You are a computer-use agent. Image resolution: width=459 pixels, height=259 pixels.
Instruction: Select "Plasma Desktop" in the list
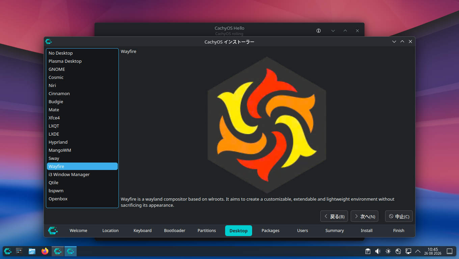[x=82, y=61]
